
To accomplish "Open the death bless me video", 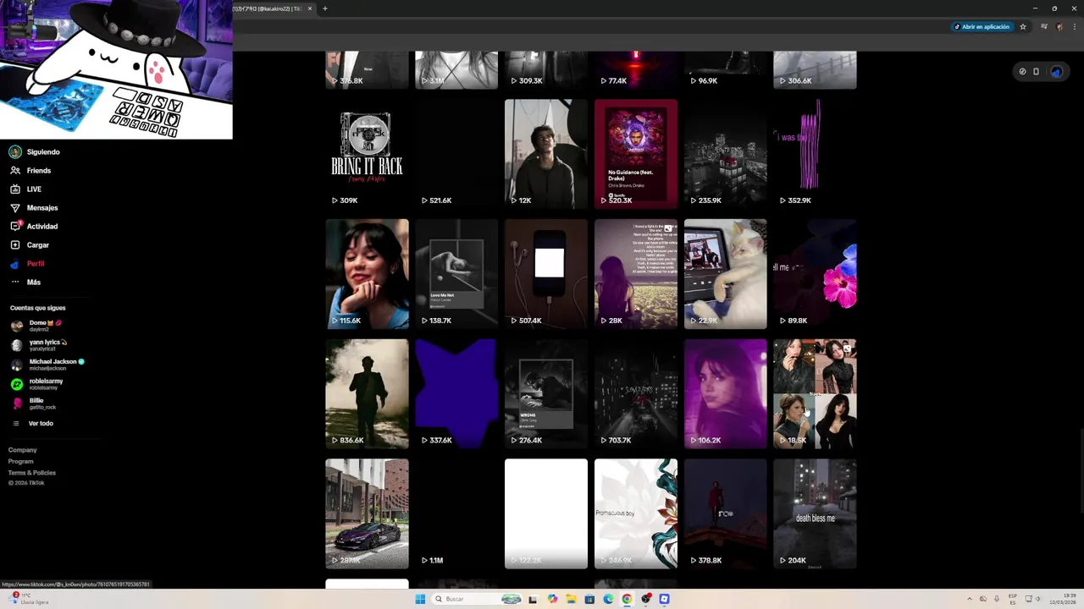I will point(815,514).
